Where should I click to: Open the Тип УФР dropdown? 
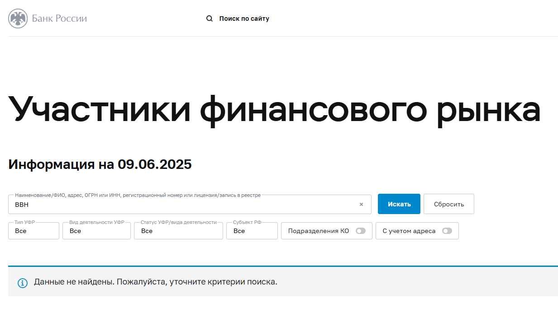(x=33, y=231)
